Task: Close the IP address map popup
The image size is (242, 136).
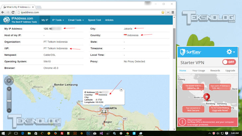Action: pos(121,90)
